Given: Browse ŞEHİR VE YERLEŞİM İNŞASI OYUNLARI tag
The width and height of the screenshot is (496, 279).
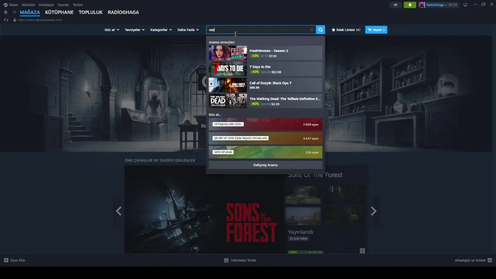Looking at the screenshot, I should pos(265,138).
